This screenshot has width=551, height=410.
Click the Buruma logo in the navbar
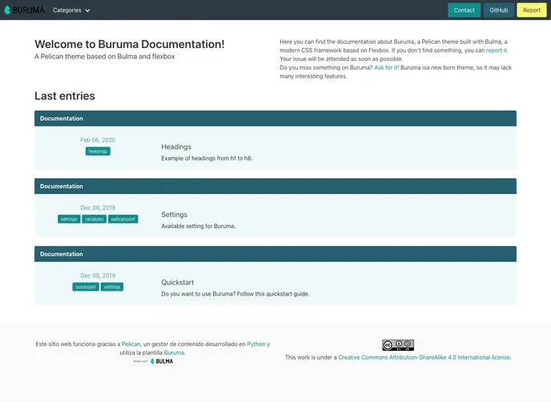24,10
